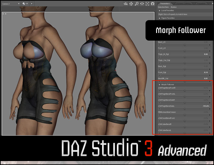Image resolution: width=214 pixels, height=165 pixels.
Task: Click the JCMThighBendFrontL slider knob
Action: point(185,97)
